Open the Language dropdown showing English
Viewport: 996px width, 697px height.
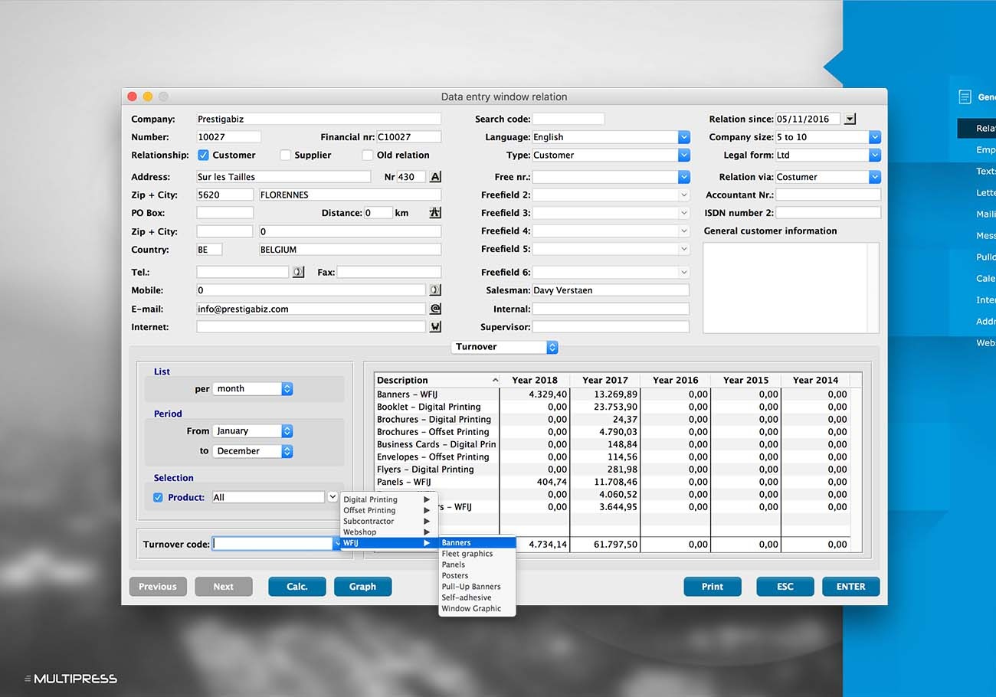click(683, 137)
